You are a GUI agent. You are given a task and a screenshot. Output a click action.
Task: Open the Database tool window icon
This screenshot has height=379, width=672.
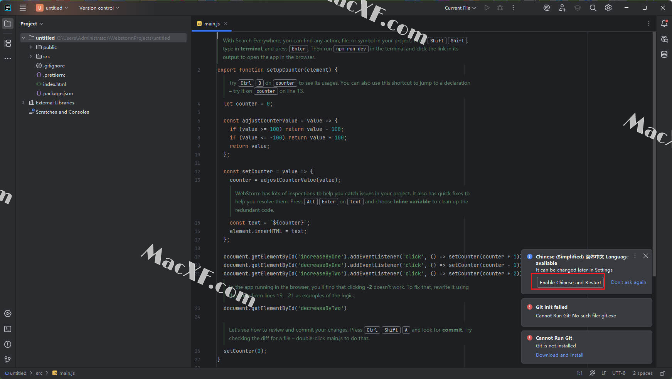point(664,54)
